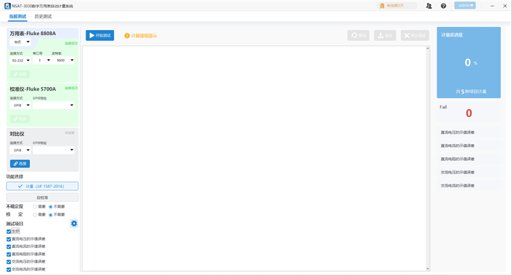Select verification 'needed' radio button

click(x=34, y=214)
